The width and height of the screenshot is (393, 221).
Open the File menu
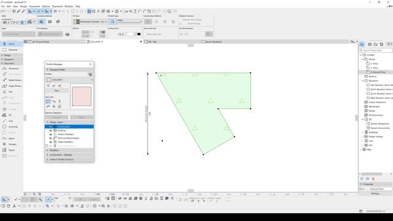click(x=2, y=6)
